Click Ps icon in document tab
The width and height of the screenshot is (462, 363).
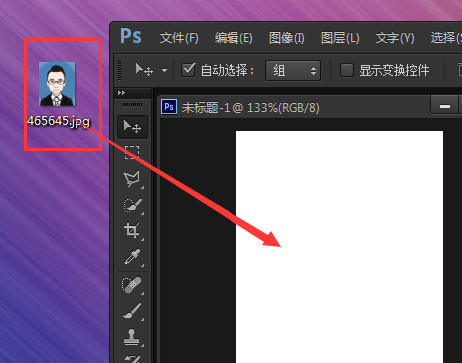(x=169, y=107)
